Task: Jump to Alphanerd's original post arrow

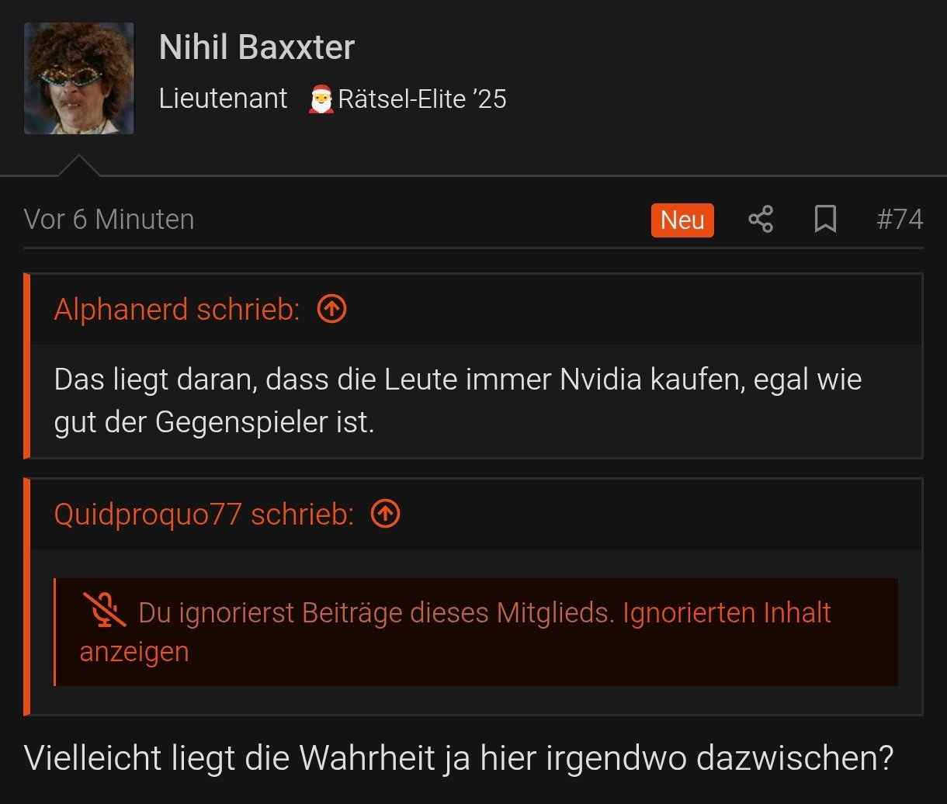Action: coord(332,310)
